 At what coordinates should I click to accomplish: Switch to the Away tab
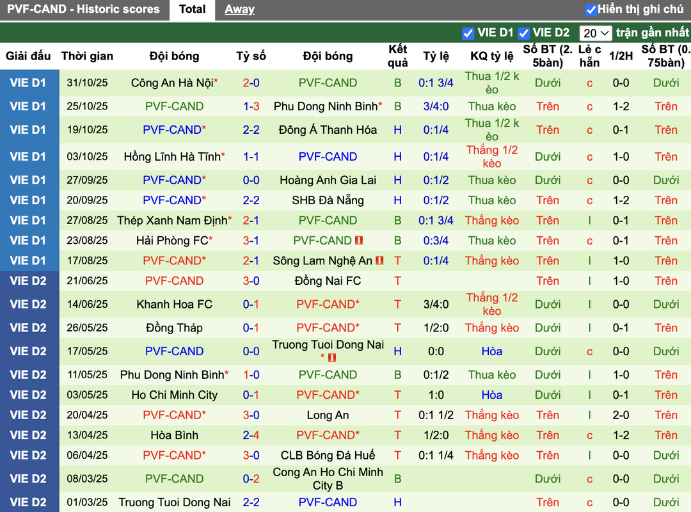(240, 9)
